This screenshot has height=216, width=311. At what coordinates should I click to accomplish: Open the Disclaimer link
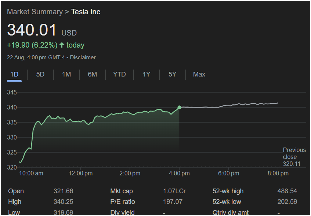click(x=83, y=57)
